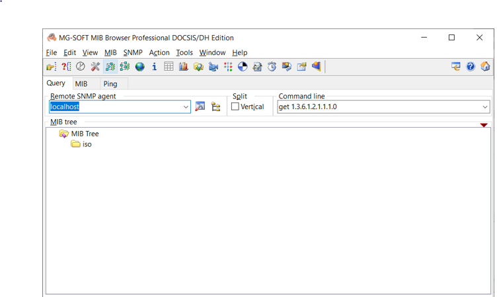This screenshot has width=497, height=297.
Task: Click the home icon at toolbar right
Action: point(485,67)
